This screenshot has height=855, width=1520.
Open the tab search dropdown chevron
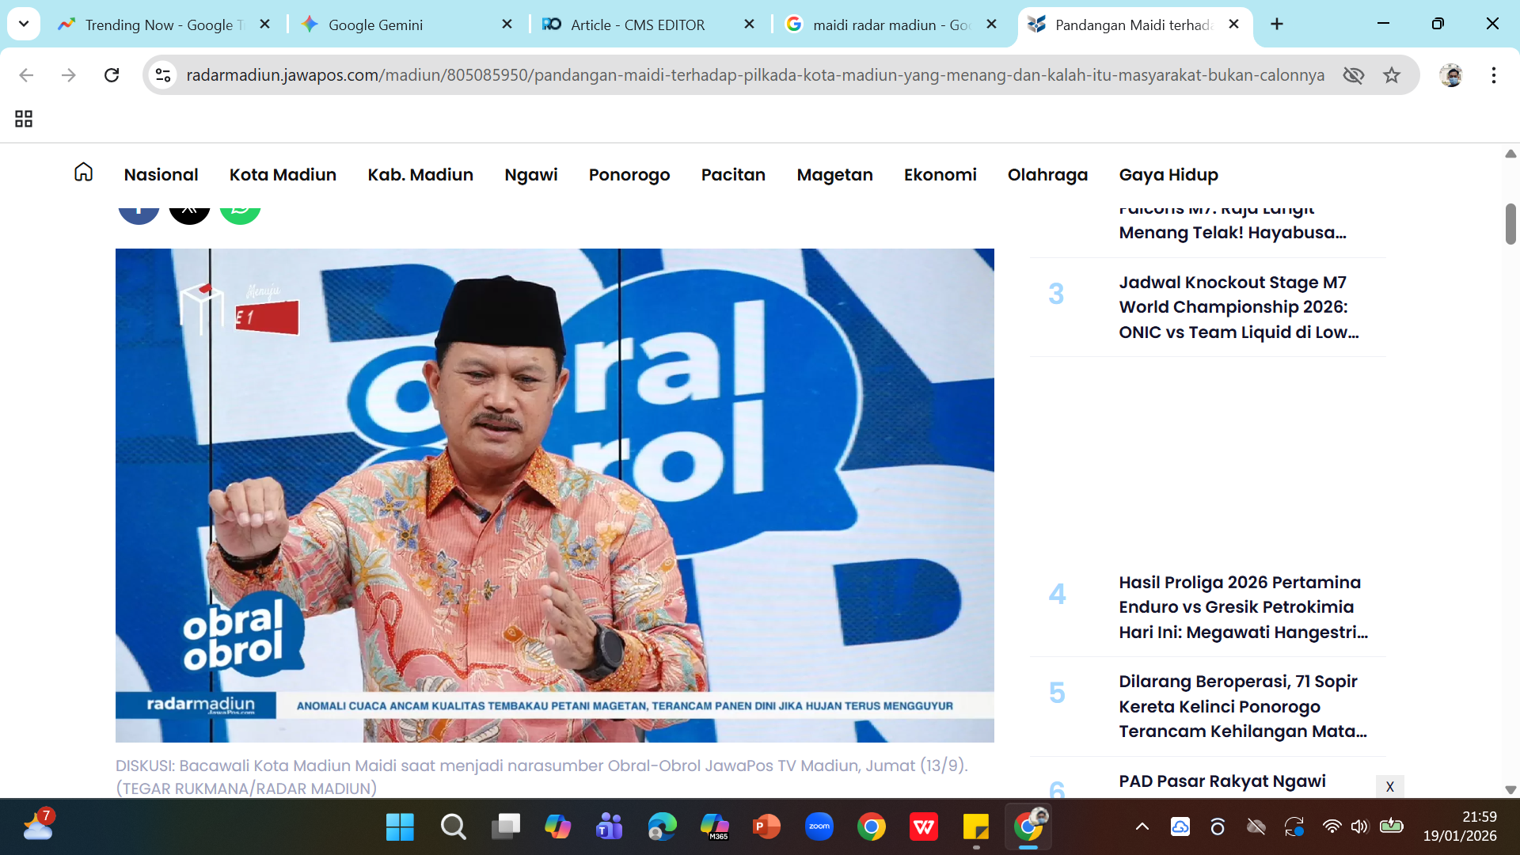tap(23, 24)
